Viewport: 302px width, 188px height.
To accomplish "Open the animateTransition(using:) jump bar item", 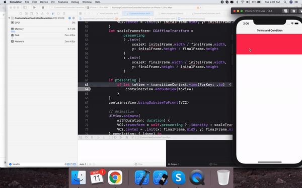I will pyautogui.click(x=191, y=19).
